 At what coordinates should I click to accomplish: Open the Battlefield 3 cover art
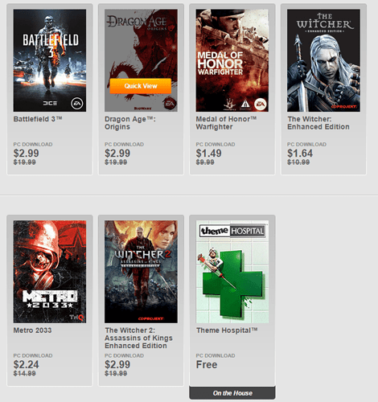click(x=50, y=60)
